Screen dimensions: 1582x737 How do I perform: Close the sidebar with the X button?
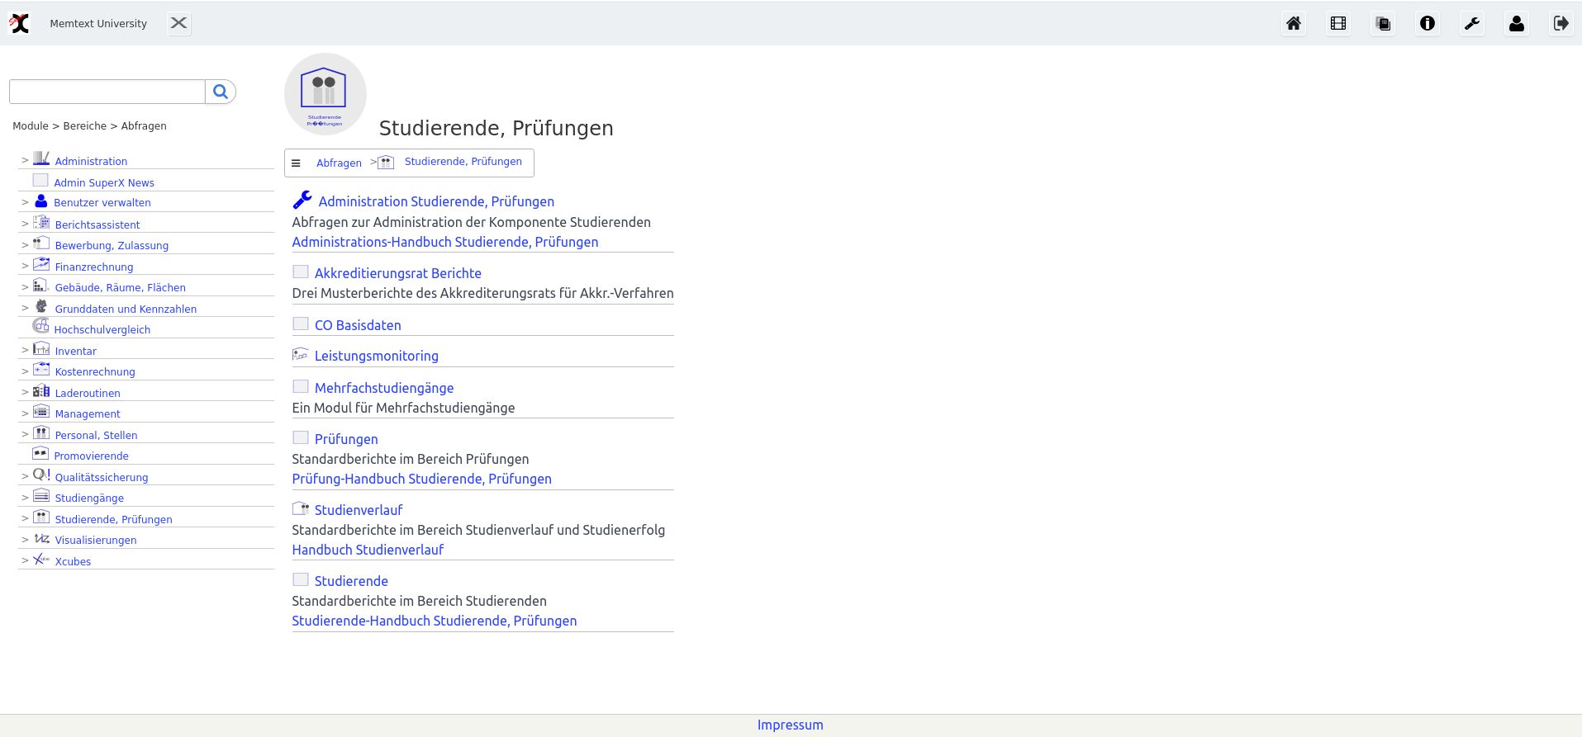tap(178, 23)
